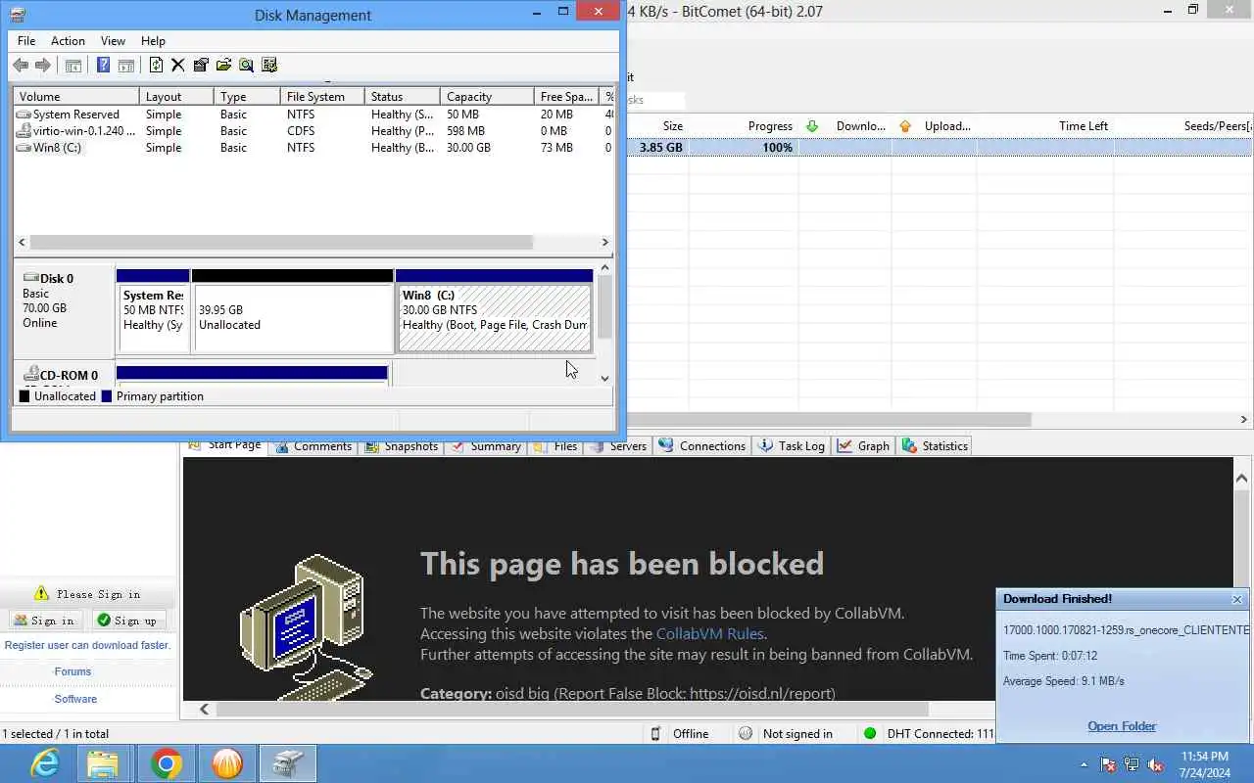The width and height of the screenshot is (1254, 783).
Task: Select the Win8 (C:) 30.00 GB partition block
Action: 494,311
